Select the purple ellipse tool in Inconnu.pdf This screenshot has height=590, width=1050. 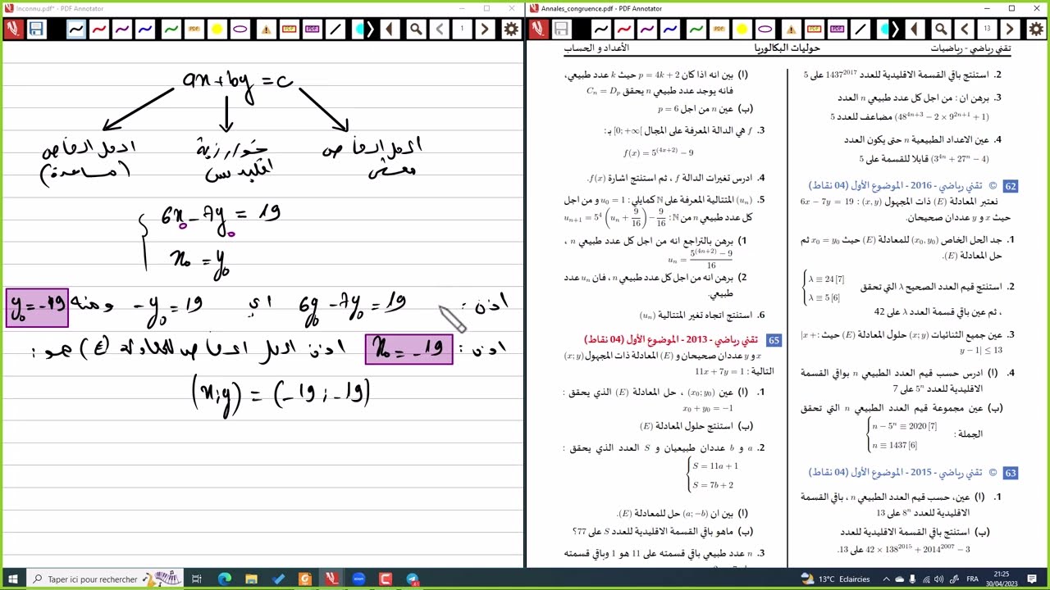240,29
